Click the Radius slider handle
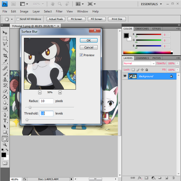Screen dimensions: 181x181 (x=30, y=107)
